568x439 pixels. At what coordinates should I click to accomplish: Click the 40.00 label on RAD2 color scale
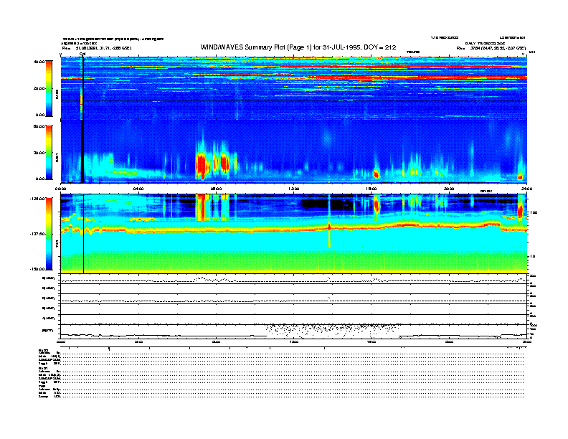coord(39,62)
